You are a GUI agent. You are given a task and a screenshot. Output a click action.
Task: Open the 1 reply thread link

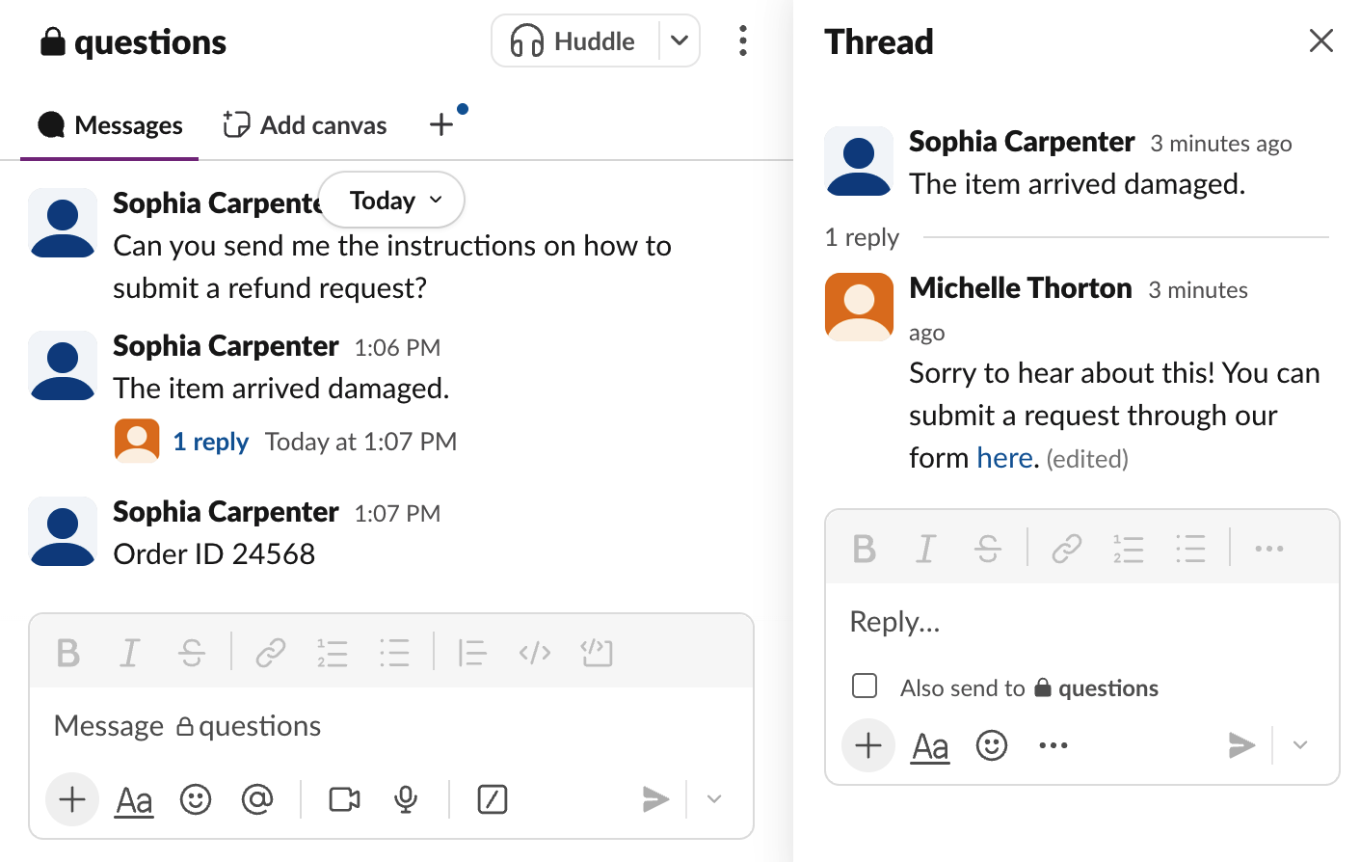[x=210, y=442]
